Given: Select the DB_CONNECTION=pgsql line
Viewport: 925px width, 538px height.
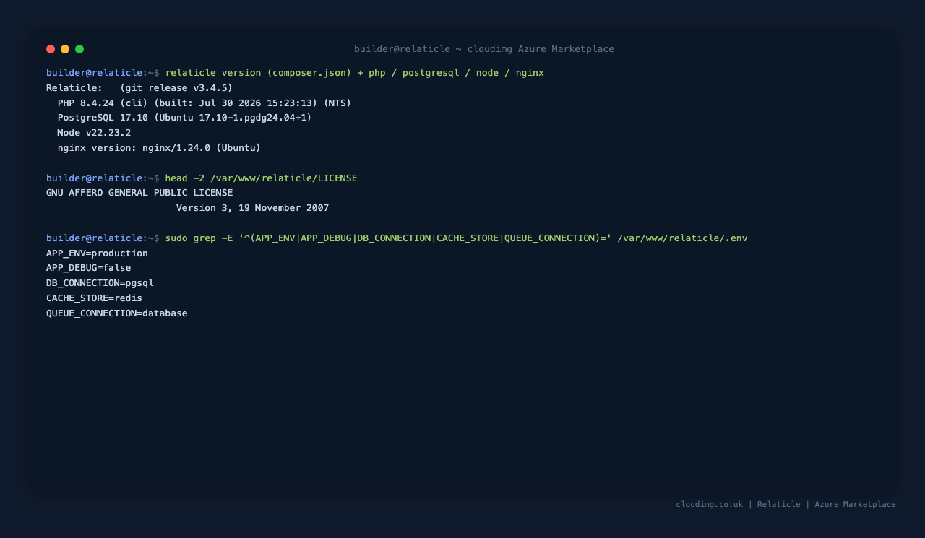Looking at the screenshot, I should [x=100, y=283].
